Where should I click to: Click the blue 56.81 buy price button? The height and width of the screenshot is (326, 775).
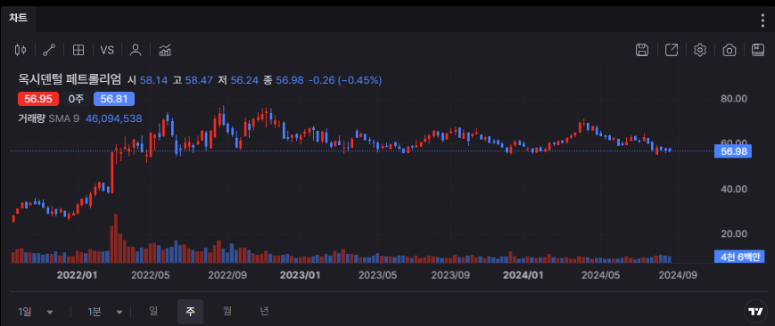pos(114,99)
